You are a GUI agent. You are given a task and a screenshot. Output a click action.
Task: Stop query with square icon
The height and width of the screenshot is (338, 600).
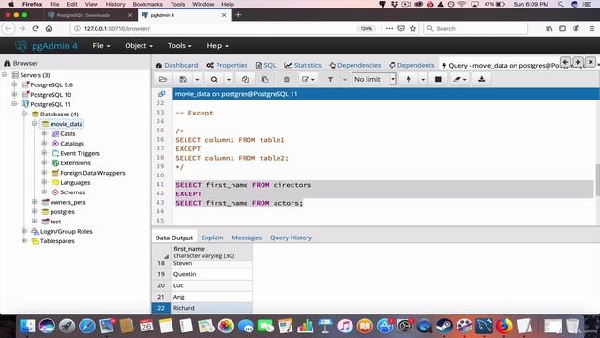[438, 79]
